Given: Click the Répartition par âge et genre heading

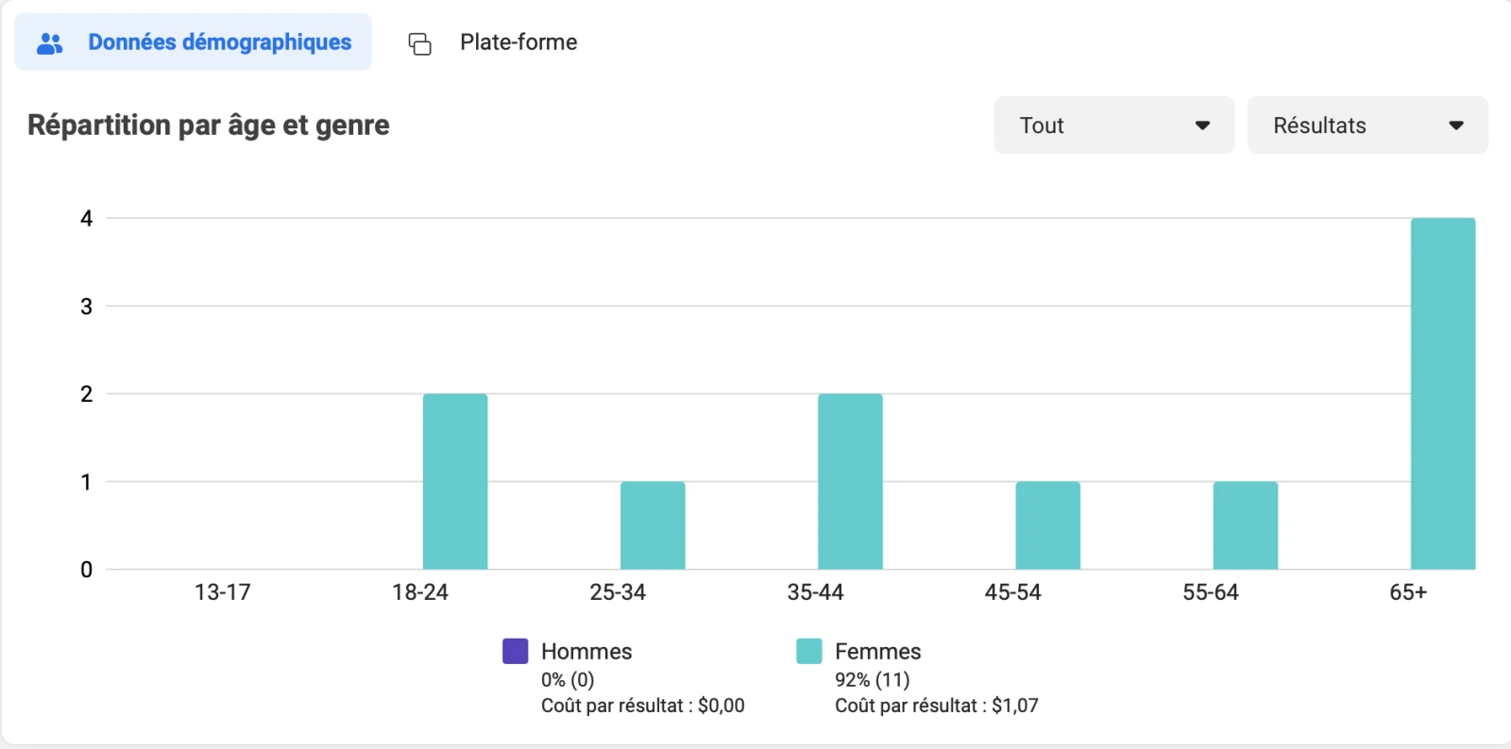Looking at the screenshot, I should point(208,125).
